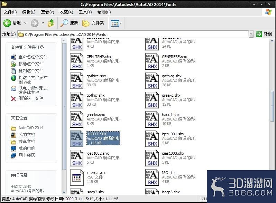Click the address bar path field
The width and height of the screenshot is (276, 203).
133,35
